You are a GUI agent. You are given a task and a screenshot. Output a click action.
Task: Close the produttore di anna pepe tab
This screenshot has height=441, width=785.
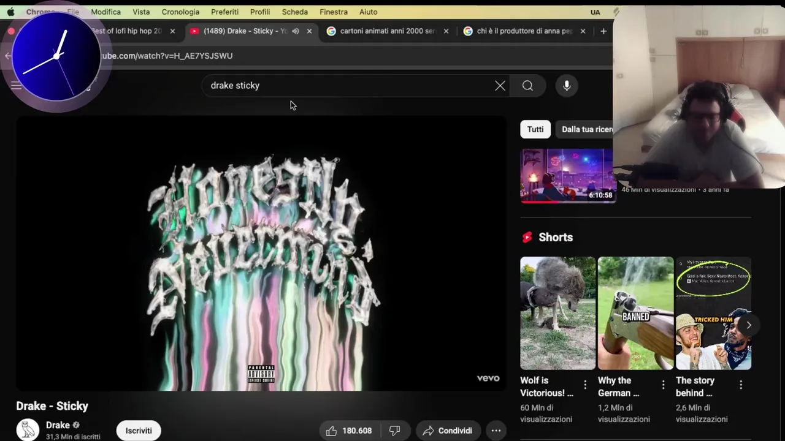pyautogui.click(x=583, y=31)
